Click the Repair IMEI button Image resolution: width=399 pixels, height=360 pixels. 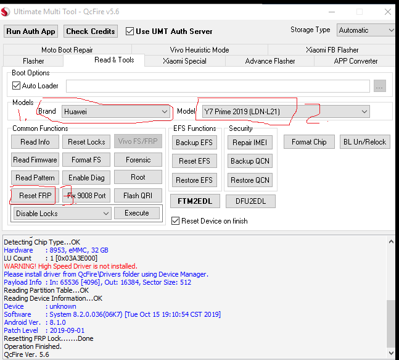pos(250,143)
